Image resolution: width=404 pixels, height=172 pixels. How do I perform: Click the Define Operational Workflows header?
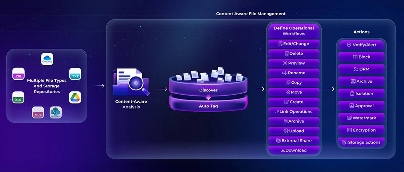click(x=294, y=31)
